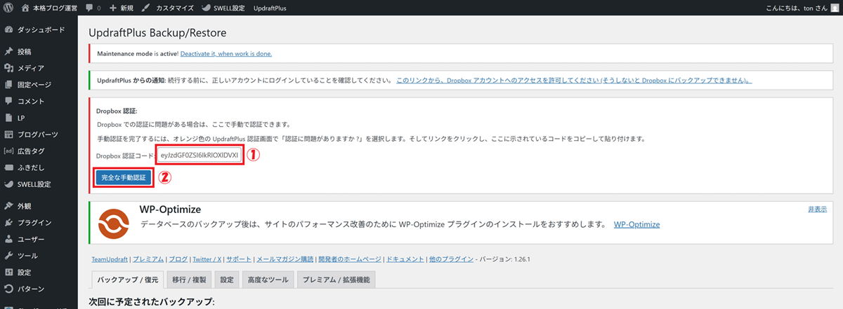Open 投稿 posts via pin icon
Image resolution: width=843 pixels, height=309 pixels.
point(8,52)
